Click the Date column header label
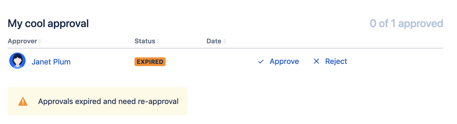This screenshot has height=124, width=457. tap(214, 41)
